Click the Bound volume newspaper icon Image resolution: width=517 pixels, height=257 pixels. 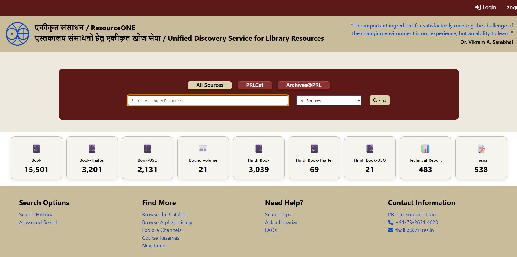tap(203, 149)
